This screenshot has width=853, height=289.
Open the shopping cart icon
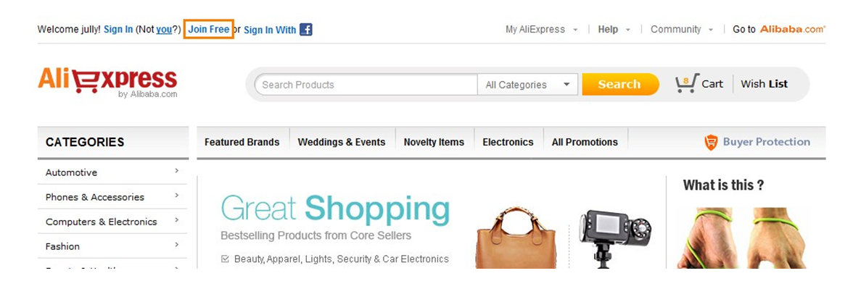pos(686,84)
